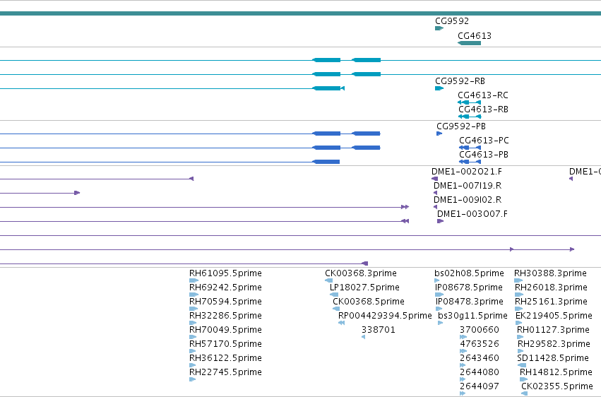Image resolution: width=601 pixels, height=397 pixels.
Task: Open the CG9592-PB protein label
Action: [461, 126]
